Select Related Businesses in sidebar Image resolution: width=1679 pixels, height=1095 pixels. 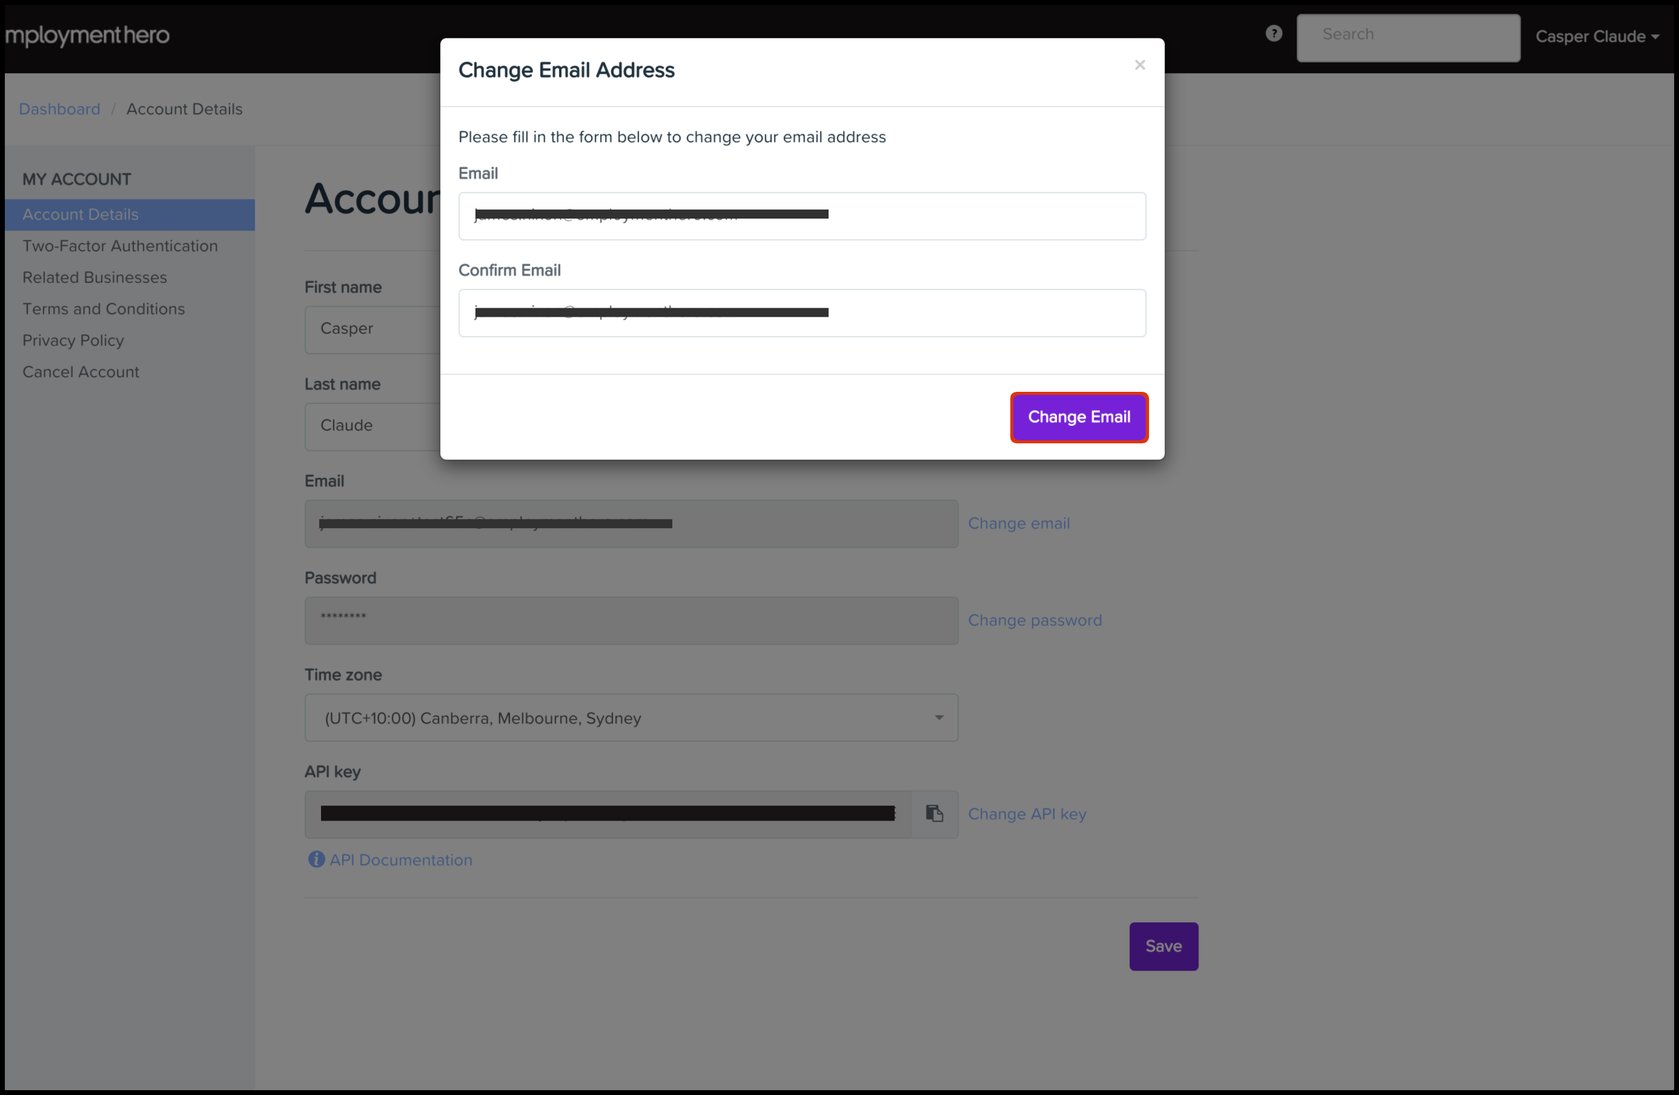(94, 277)
